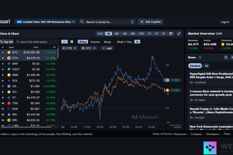
Task: Click the Ask Copilot sparkle button
Action: click(150, 22)
